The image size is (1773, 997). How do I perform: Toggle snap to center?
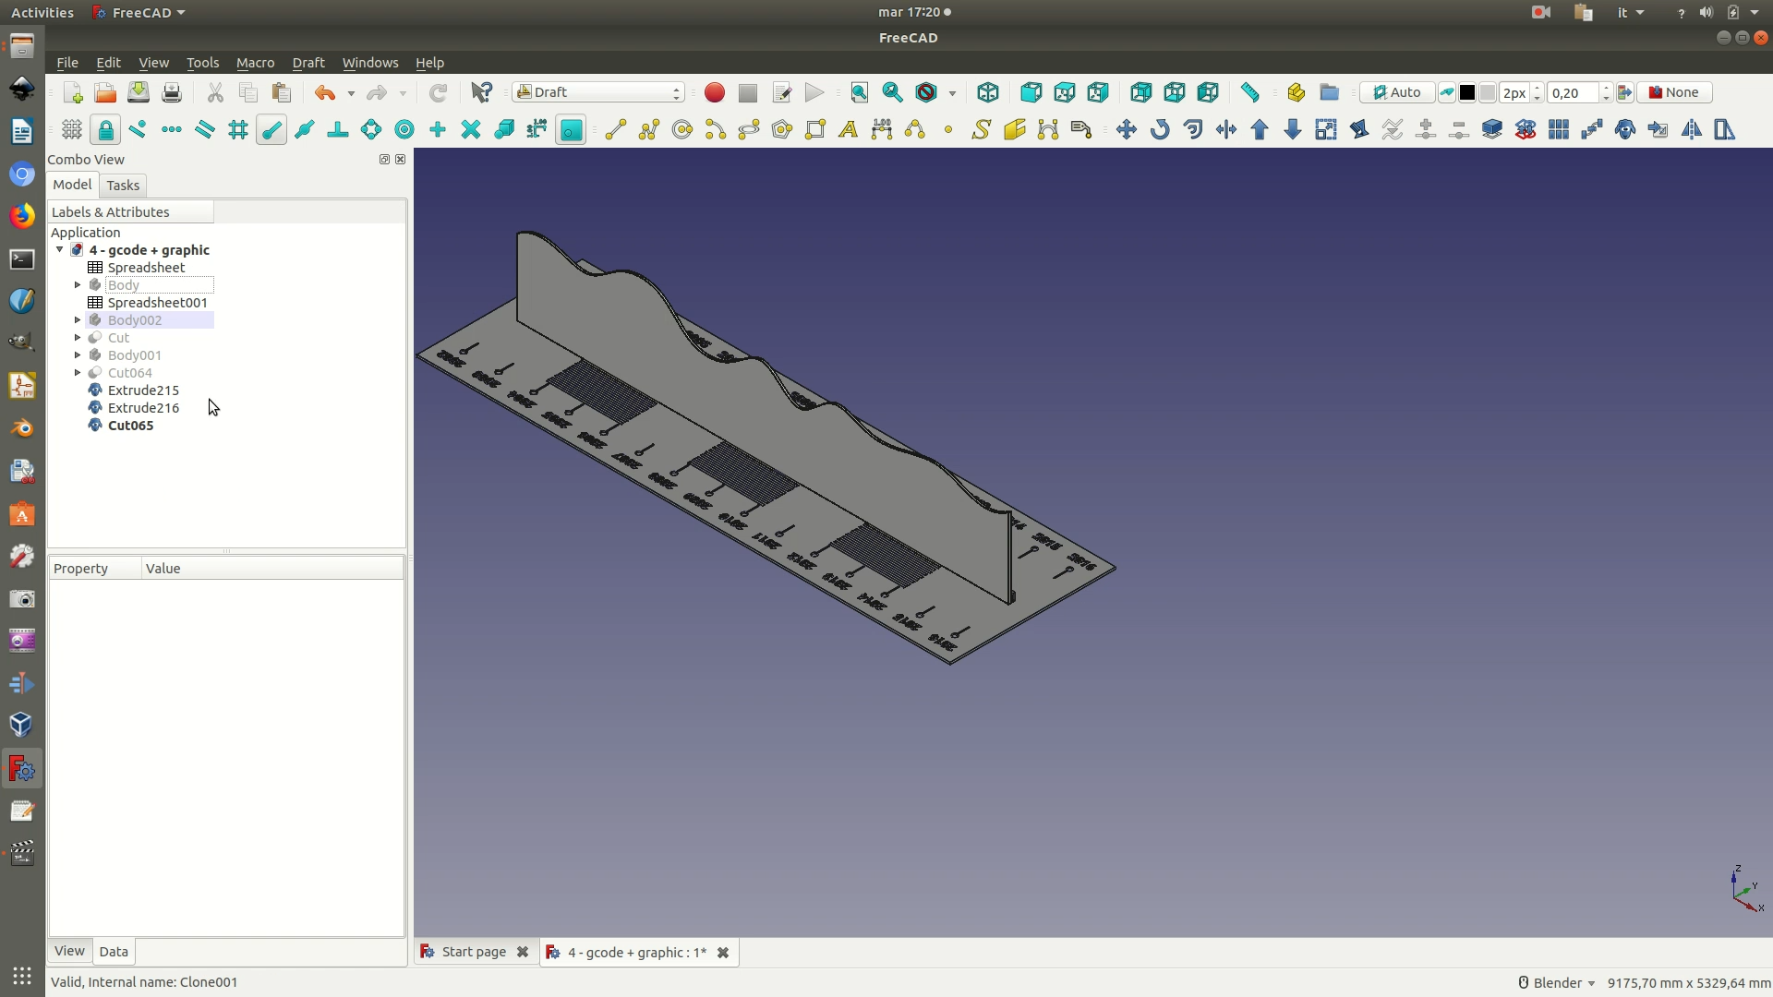tap(404, 129)
